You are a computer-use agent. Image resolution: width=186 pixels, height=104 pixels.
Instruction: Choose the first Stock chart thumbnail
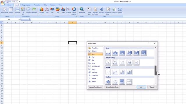pyautogui.click(x=108, y=72)
